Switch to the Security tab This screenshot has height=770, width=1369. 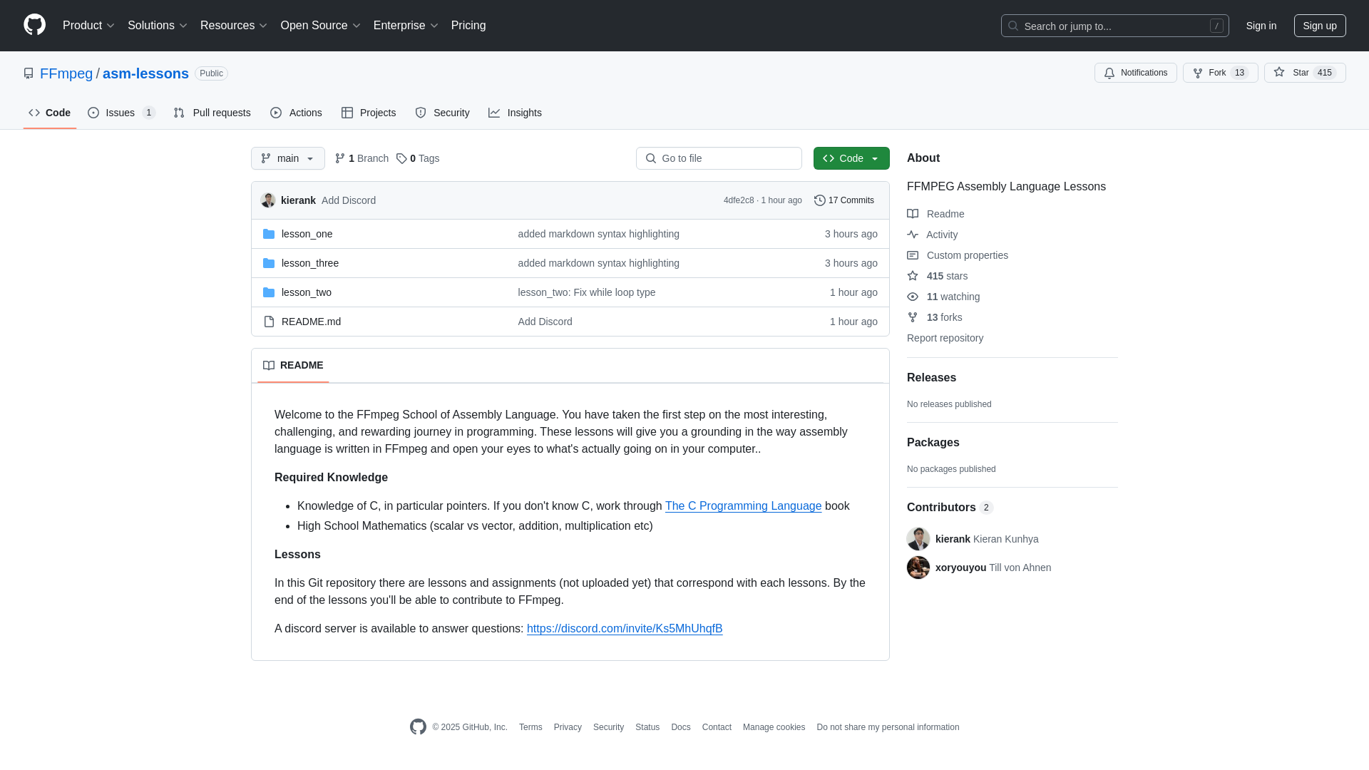click(442, 113)
